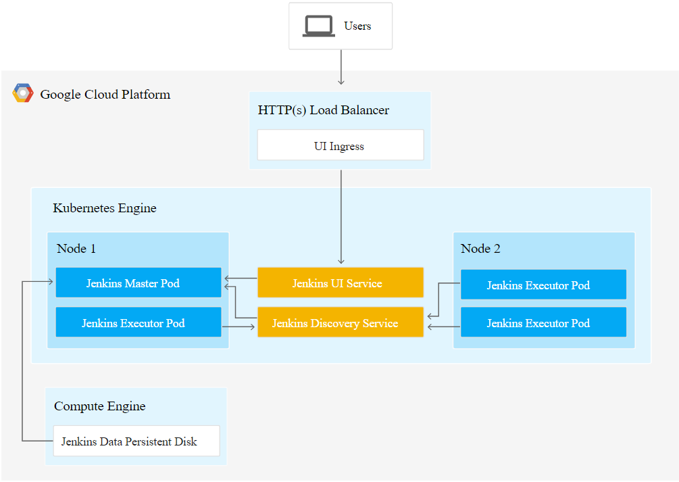Select the HTTP(s) Load Balancer heading

(x=324, y=110)
